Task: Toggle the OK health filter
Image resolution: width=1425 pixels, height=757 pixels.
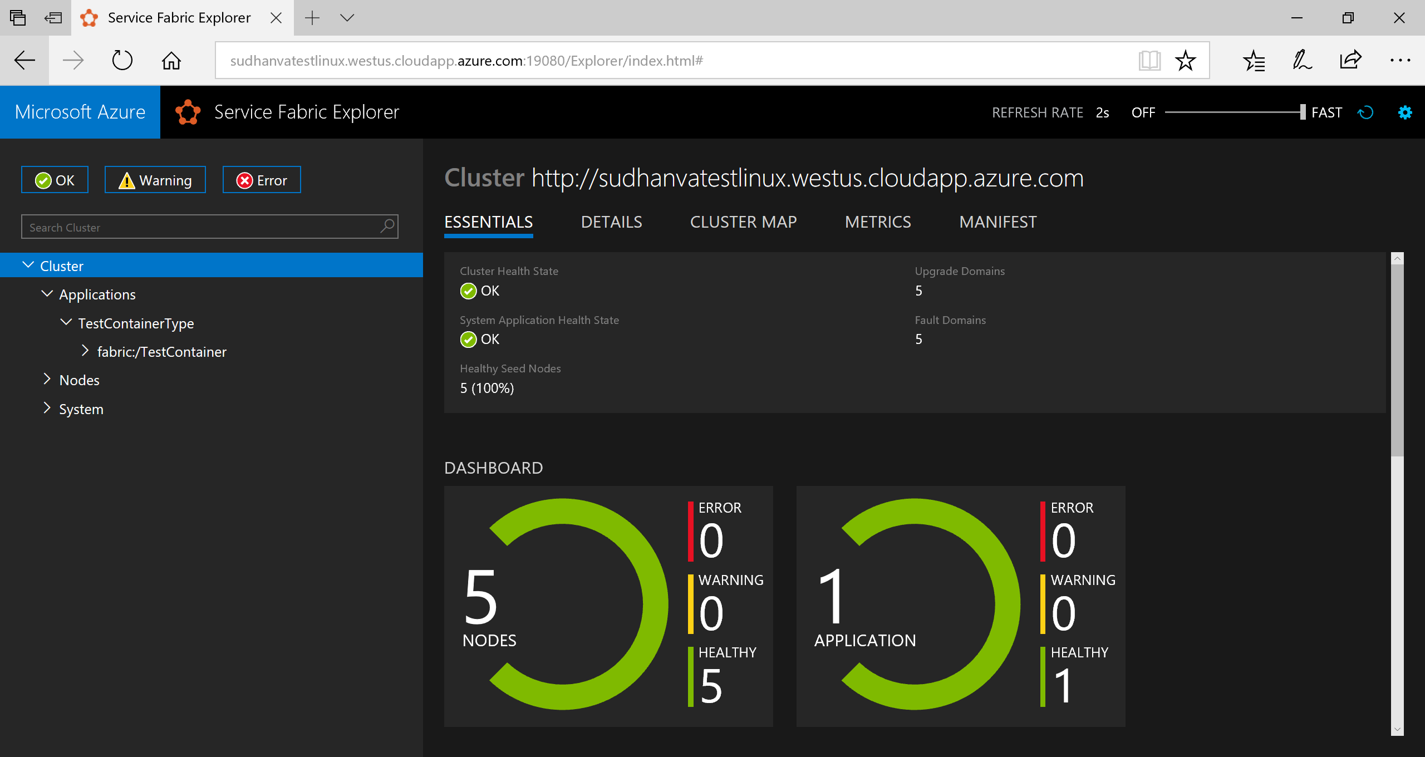Action: 54,179
